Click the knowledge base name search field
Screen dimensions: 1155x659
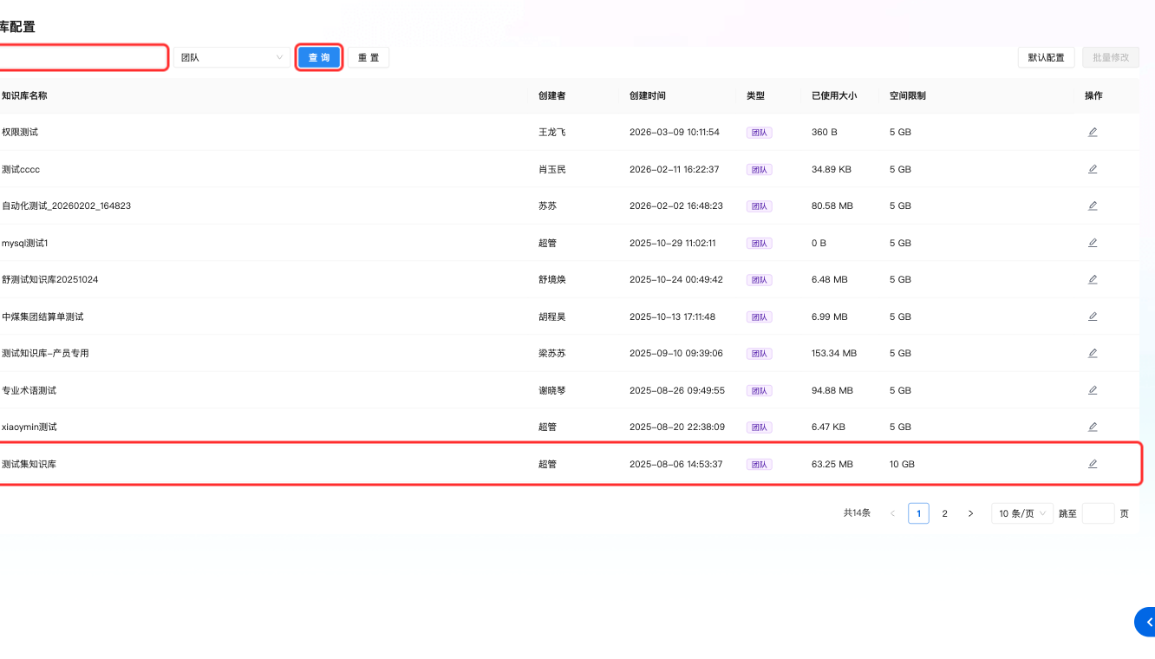[82, 57]
